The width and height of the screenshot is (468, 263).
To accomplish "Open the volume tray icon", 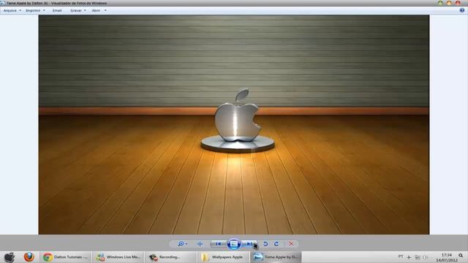I will 425,257.
